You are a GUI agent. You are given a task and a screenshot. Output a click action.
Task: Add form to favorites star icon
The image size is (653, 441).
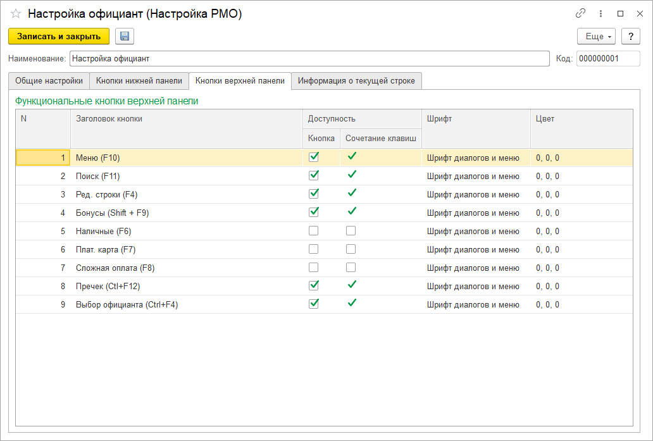click(x=16, y=13)
